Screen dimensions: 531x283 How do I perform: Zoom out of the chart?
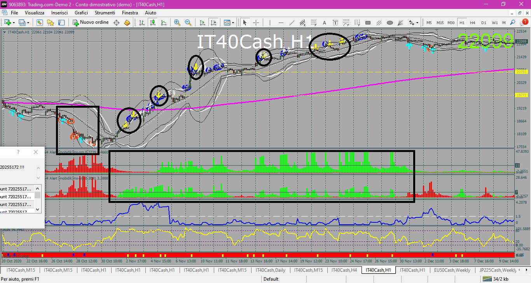tap(188, 23)
